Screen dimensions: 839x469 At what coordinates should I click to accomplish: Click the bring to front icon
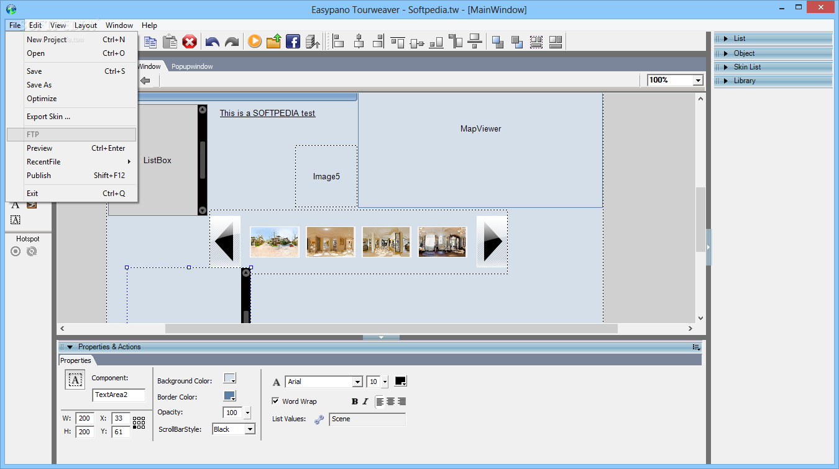498,42
